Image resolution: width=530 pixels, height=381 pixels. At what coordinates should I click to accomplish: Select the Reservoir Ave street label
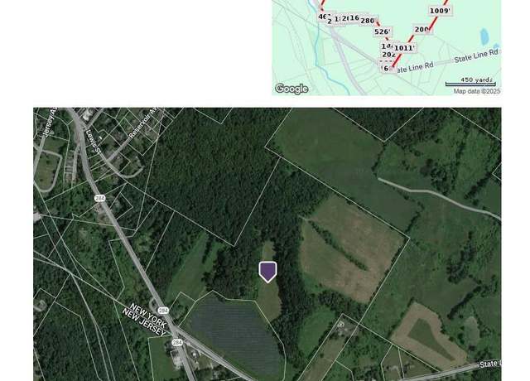[143, 123]
